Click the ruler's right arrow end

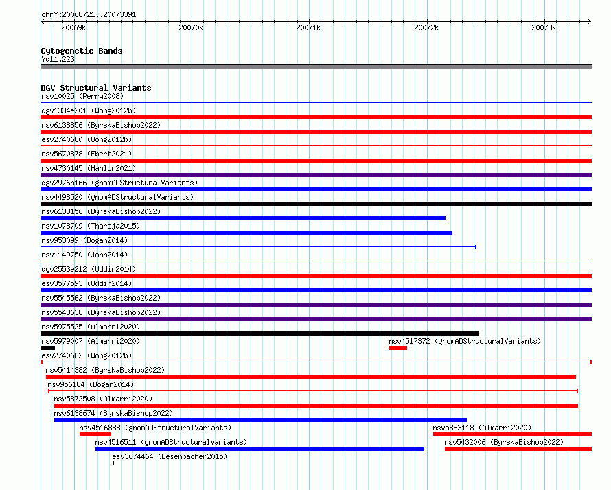tap(590, 21)
